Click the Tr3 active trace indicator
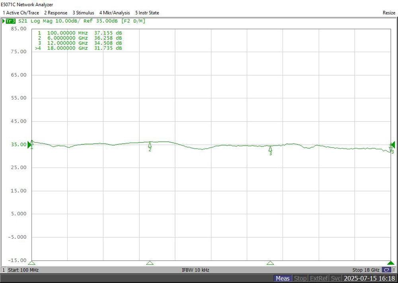398x283 pixels. pyautogui.click(x=10, y=21)
